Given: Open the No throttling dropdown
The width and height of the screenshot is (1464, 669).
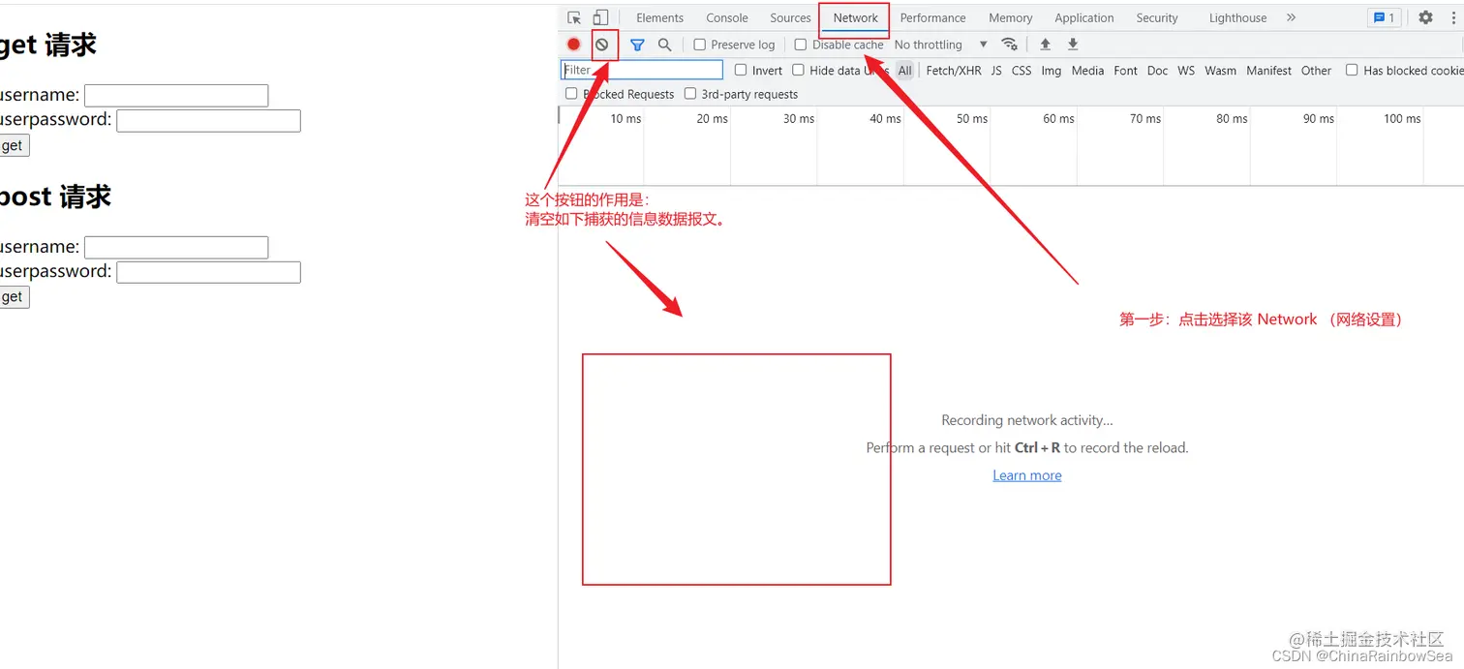Looking at the screenshot, I should pos(941,45).
